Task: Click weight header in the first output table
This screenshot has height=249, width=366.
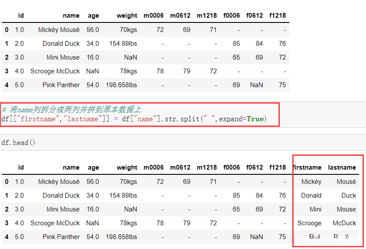Action: tap(127, 16)
